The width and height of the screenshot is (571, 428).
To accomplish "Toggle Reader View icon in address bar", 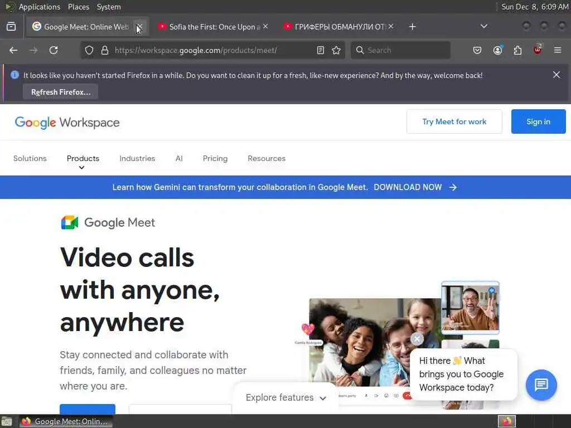I will tap(321, 50).
